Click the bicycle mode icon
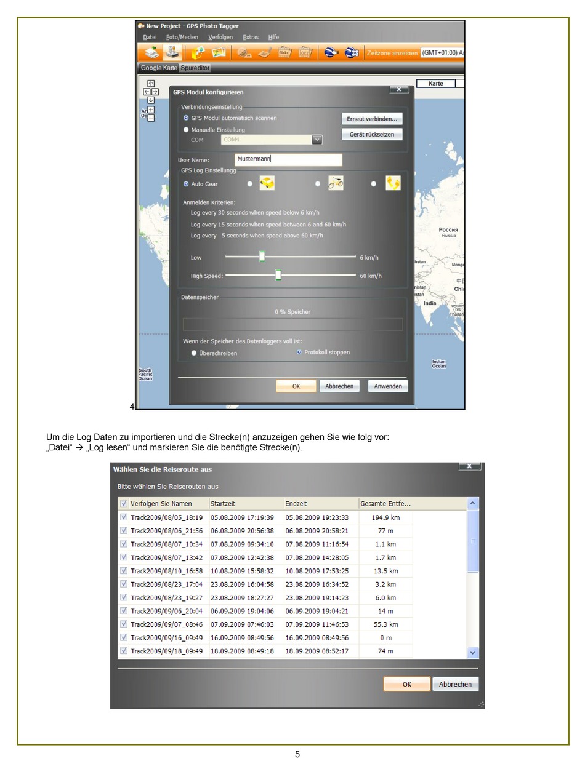The width and height of the screenshot is (585, 761). pos(336,183)
